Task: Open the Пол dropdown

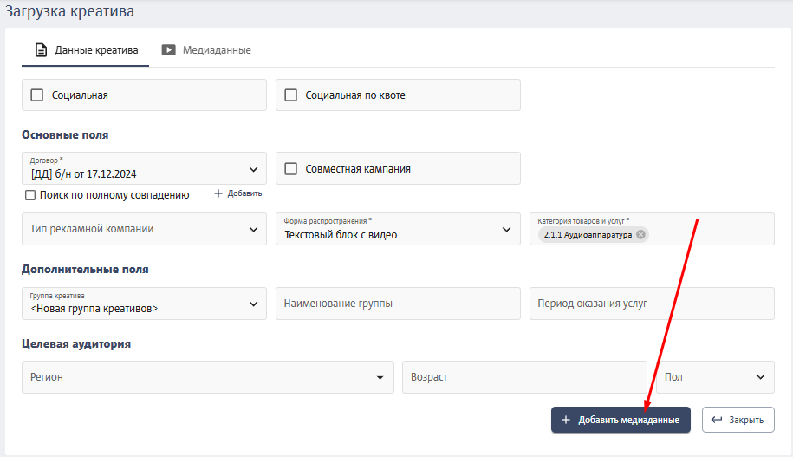Action: coord(715,377)
